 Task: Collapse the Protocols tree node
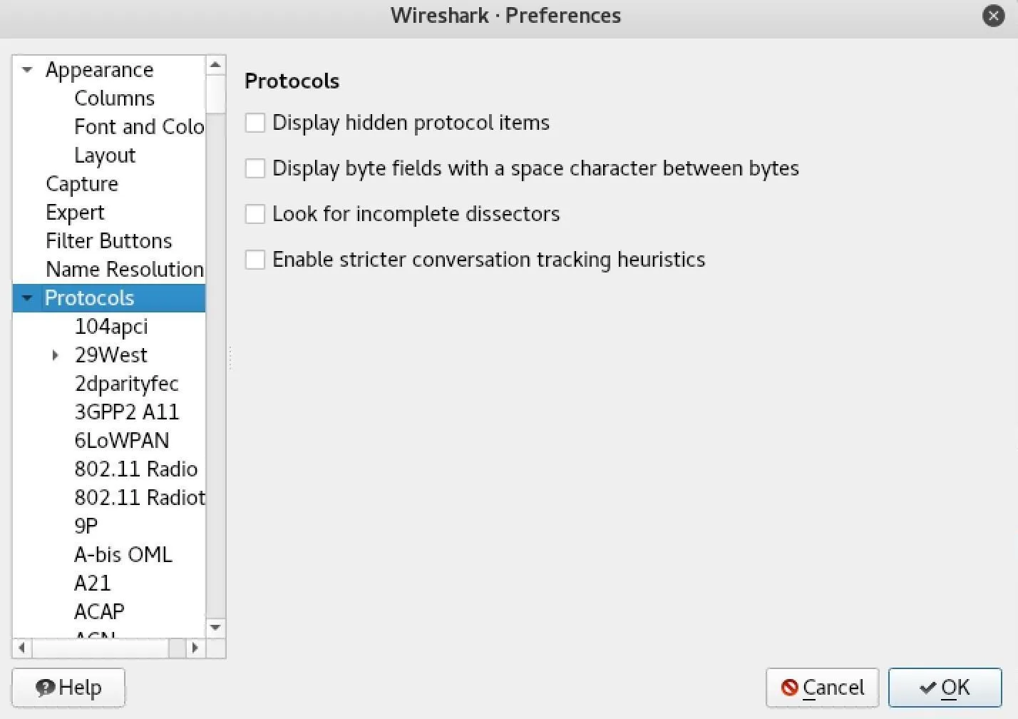pos(27,298)
